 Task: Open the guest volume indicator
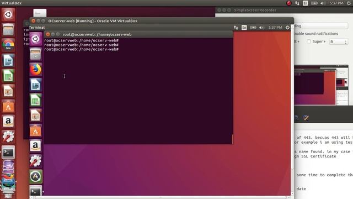[x=261, y=28]
